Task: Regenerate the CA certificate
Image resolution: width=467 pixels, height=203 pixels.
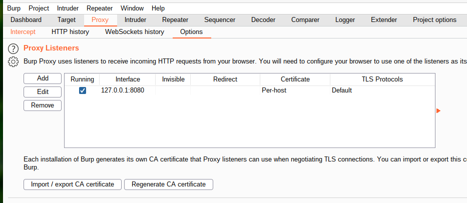Action: [168, 184]
